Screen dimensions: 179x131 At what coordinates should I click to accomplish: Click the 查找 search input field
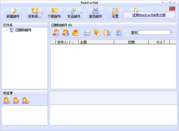[154, 32]
